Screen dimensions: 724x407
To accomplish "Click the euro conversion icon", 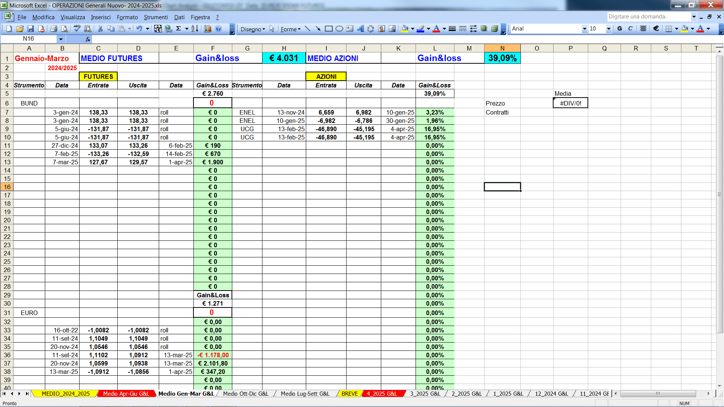I will pos(158,29).
